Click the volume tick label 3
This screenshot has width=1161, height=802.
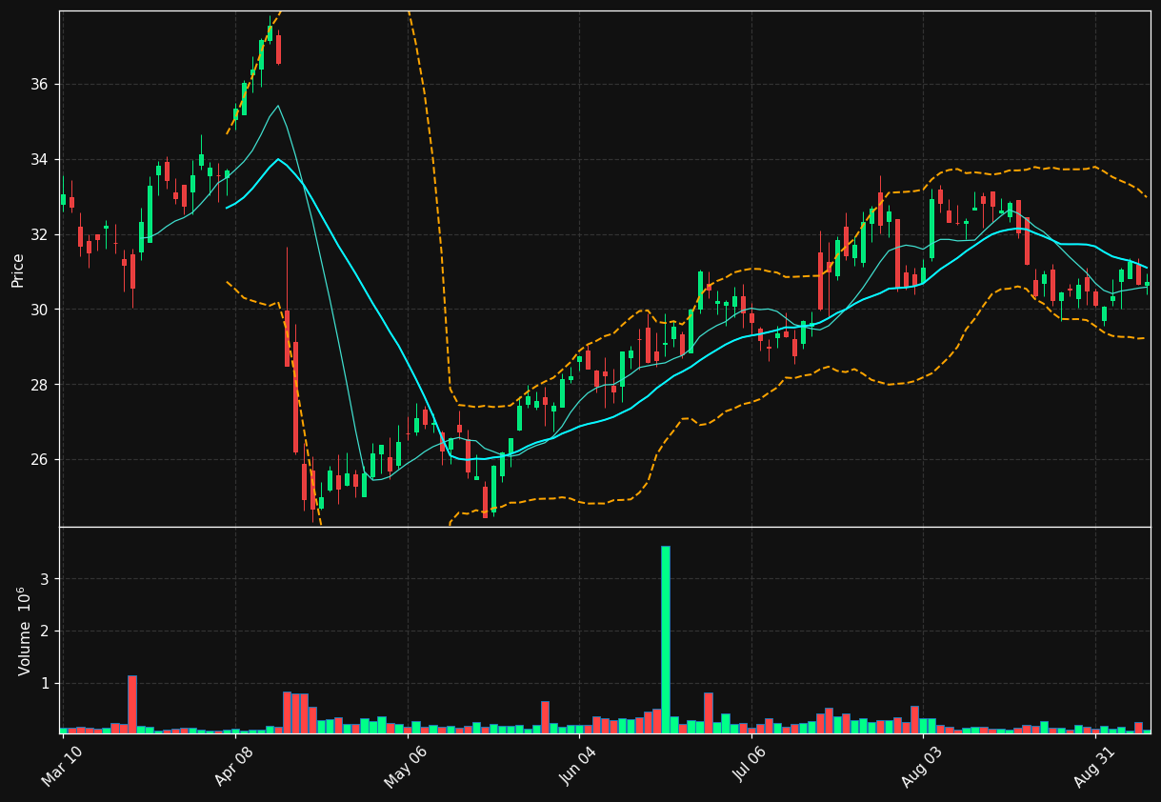tap(44, 579)
